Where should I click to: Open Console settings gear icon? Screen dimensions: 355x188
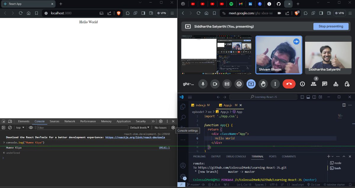tap(173, 128)
